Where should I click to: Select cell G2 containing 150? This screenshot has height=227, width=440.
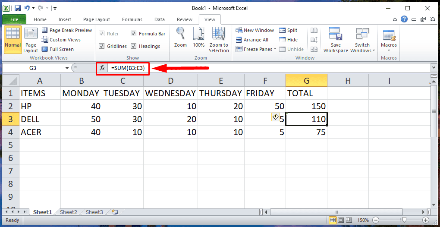tap(306, 106)
